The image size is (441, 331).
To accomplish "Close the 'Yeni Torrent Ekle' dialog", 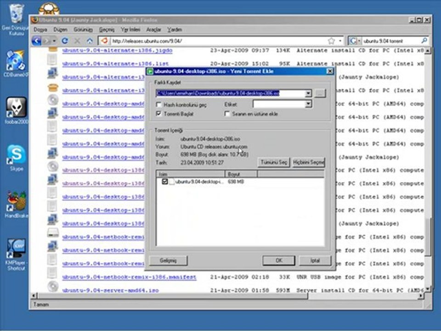I will 330,71.
